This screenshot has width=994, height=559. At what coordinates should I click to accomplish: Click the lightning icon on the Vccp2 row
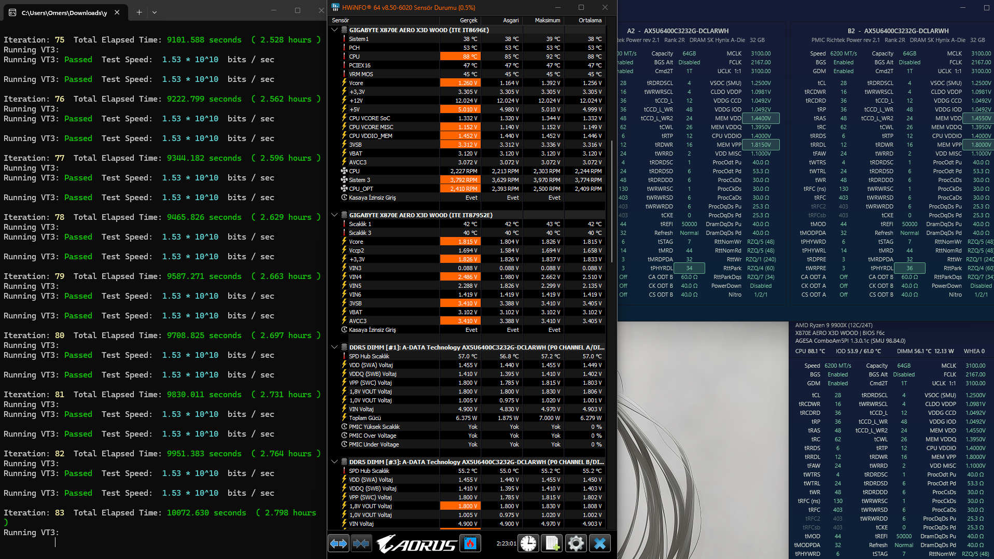click(344, 250)
